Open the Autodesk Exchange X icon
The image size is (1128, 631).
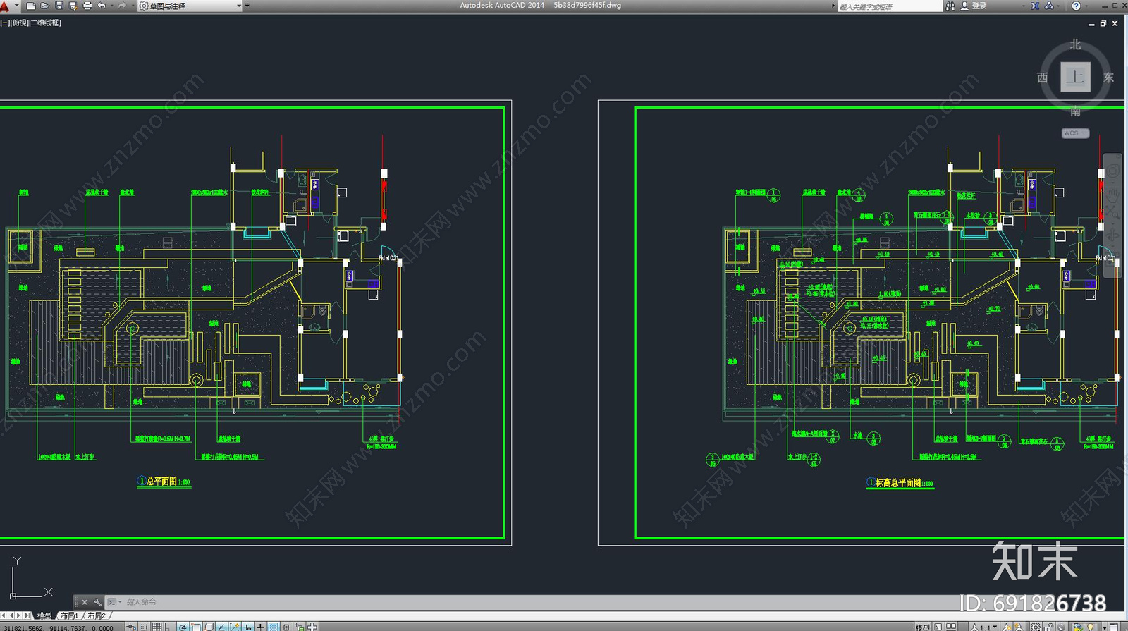coord(1035,6)
